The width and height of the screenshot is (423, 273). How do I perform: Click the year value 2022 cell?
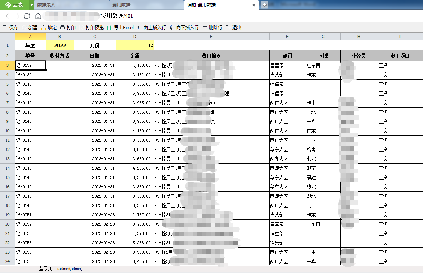[60, 46]
